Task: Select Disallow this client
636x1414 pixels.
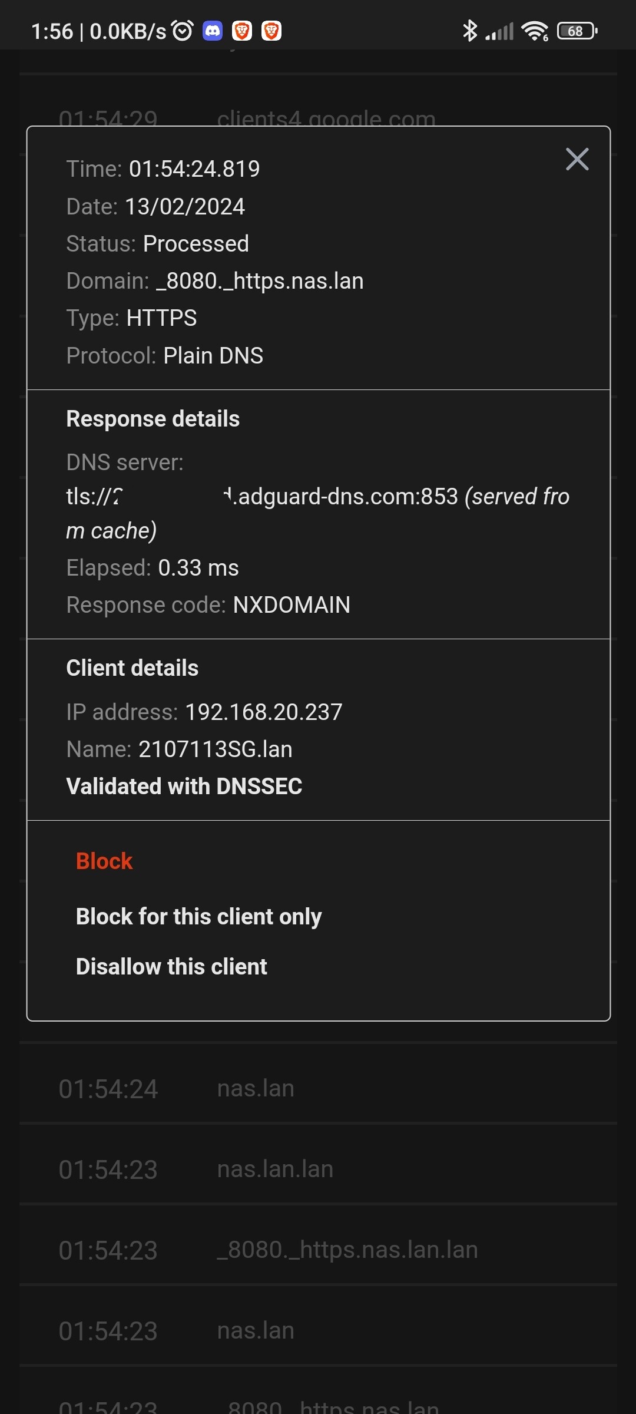Action: coord(171,966)
